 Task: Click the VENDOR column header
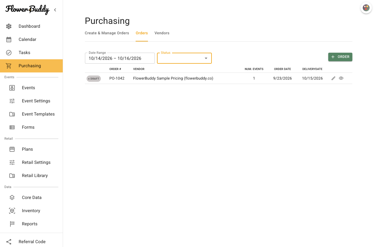click(139, 69)
